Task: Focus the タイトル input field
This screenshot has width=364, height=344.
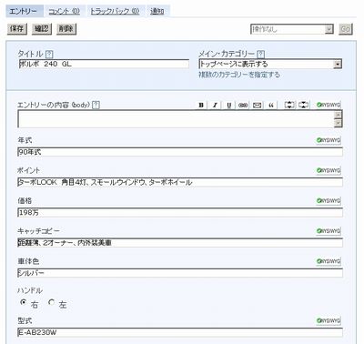Action: click(x=104, y=64)
